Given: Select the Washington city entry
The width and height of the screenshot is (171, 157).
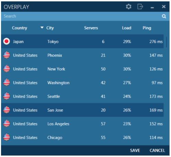Looking at the screenshot, I should pyautogui.click(x=58, y=83).
